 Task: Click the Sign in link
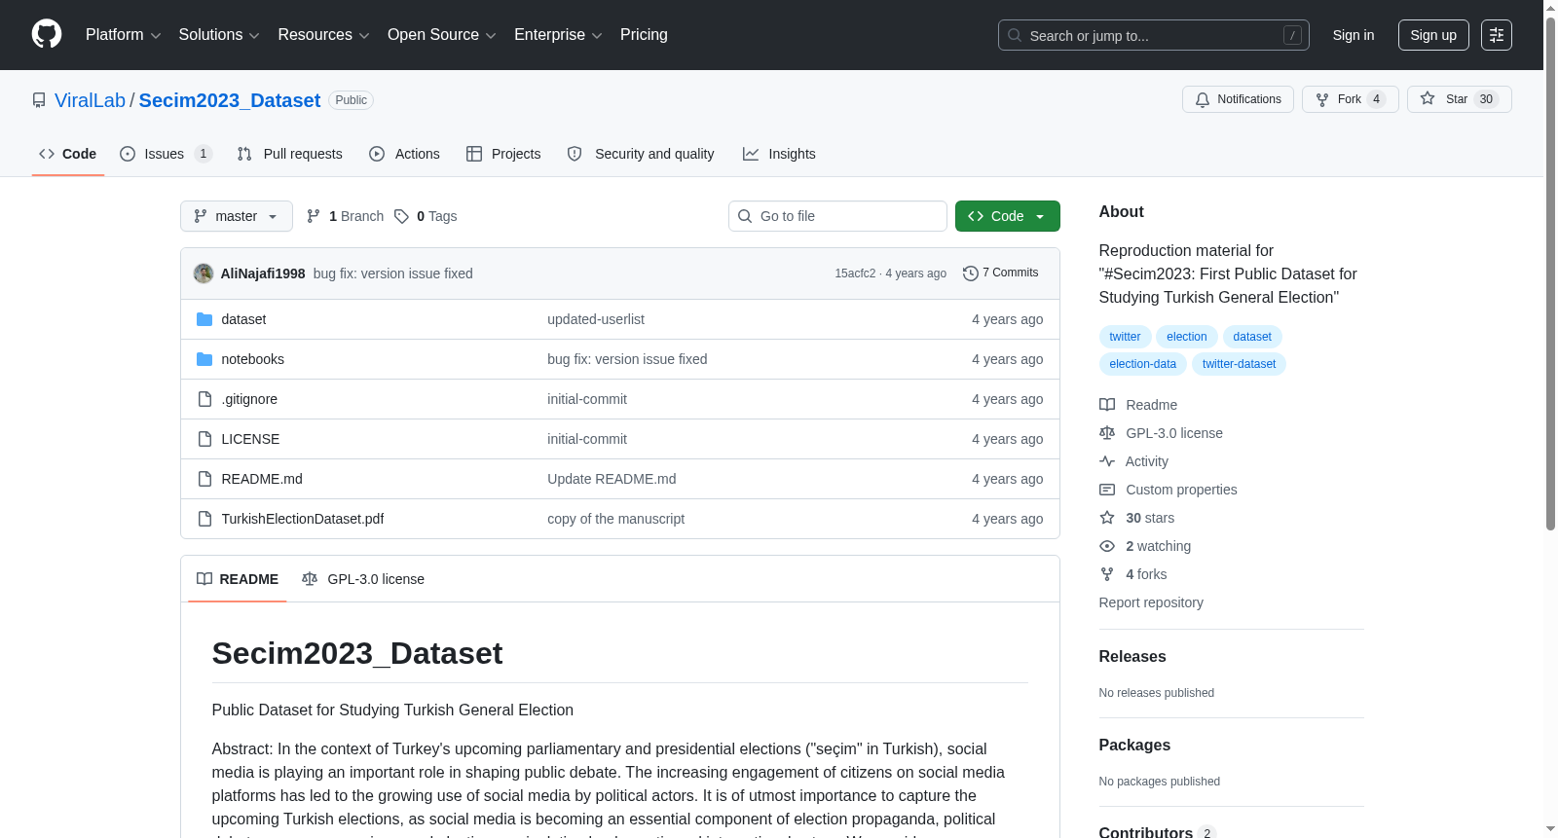[1354, 35]
